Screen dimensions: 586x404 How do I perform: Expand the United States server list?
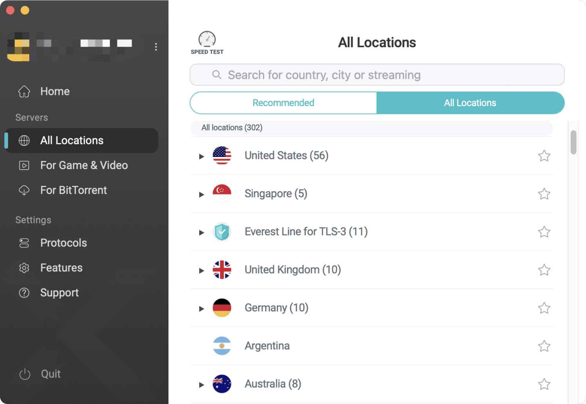(202, 157)
